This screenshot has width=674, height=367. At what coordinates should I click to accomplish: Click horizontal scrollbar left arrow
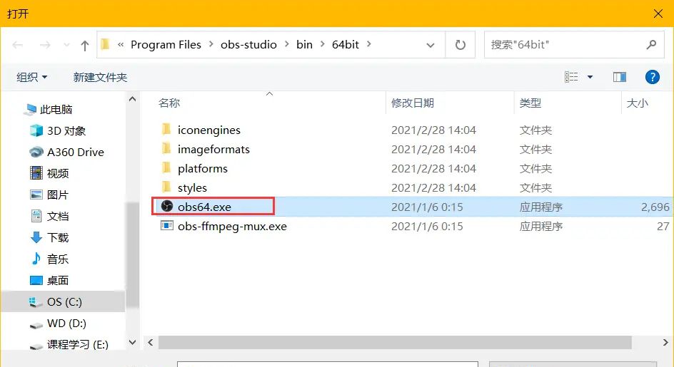coord(151,343)
